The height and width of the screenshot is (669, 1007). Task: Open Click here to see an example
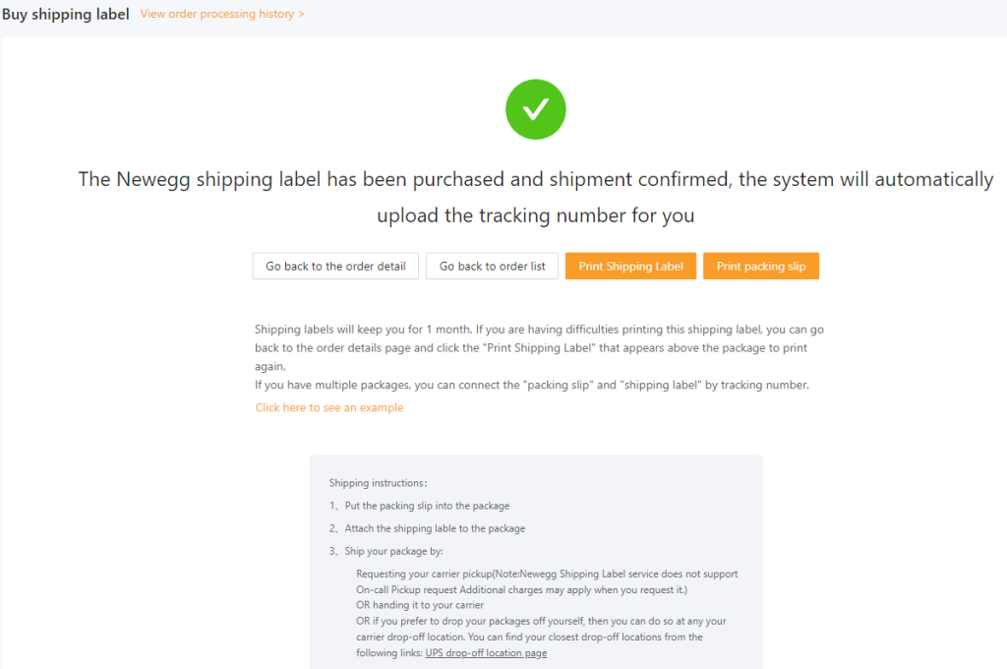pos(328,406)
